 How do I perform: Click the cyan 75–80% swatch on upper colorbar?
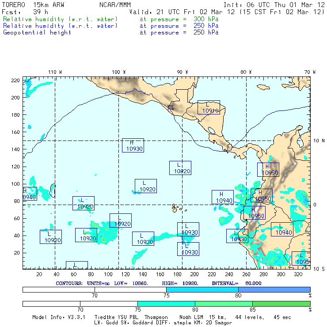click(202, 289)
